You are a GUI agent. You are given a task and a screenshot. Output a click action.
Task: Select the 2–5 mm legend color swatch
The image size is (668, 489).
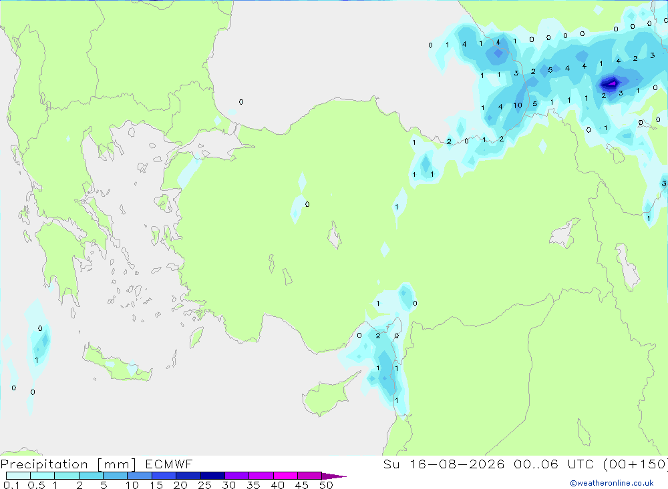point(91,476)
